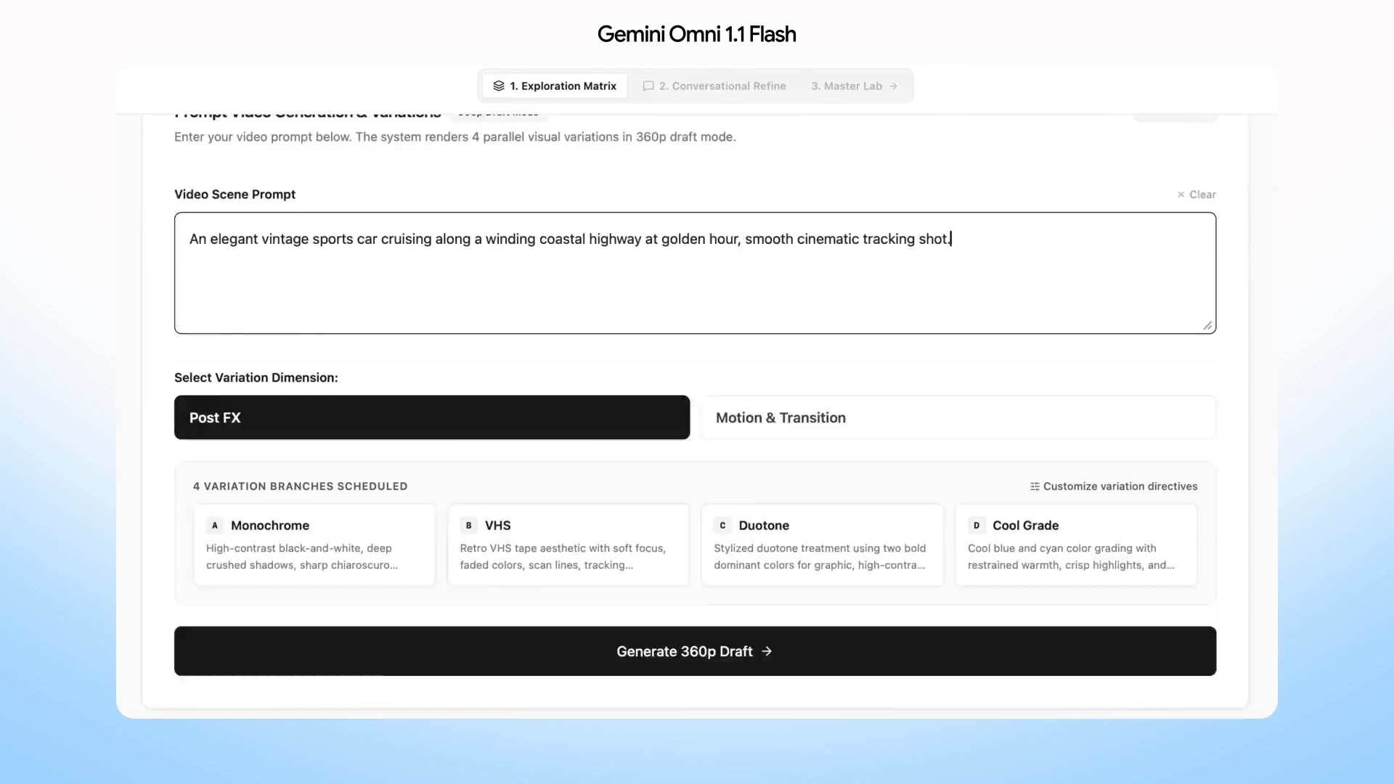Click the "4 VARIATION BRANCHES SCHEDULED" heading
The height and width of the screenshot is (784, 1394).
tap(300, 486)
